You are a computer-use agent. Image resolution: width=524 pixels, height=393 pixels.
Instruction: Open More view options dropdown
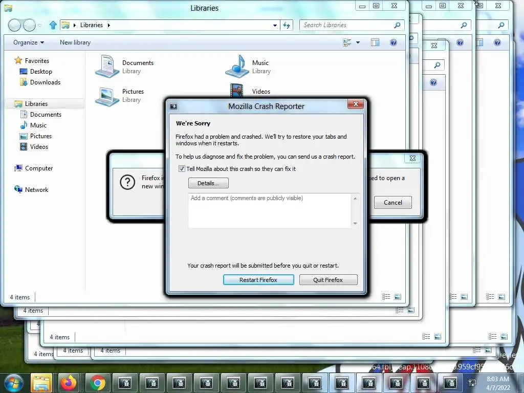(358, 42)
